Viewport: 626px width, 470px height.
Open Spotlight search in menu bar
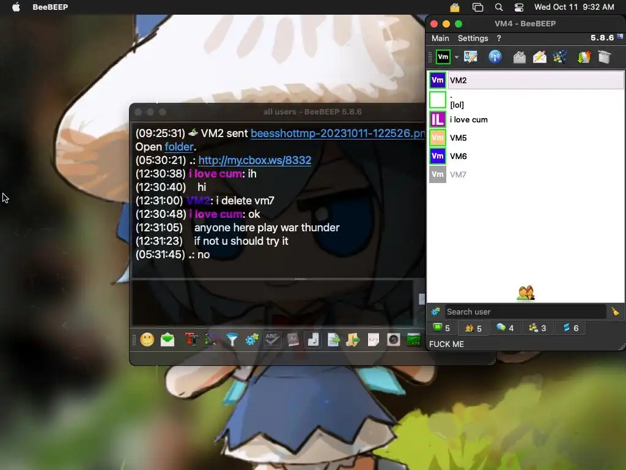point(499,7)
